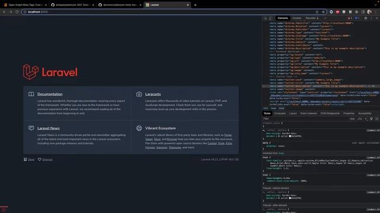Viewport: 380px width, 213px height.
Task: Click the red errors counter in DevTools
Action: 350,18
